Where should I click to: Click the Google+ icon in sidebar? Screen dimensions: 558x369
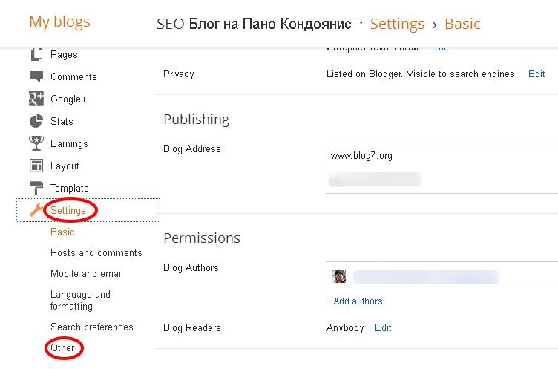(36, 99)
